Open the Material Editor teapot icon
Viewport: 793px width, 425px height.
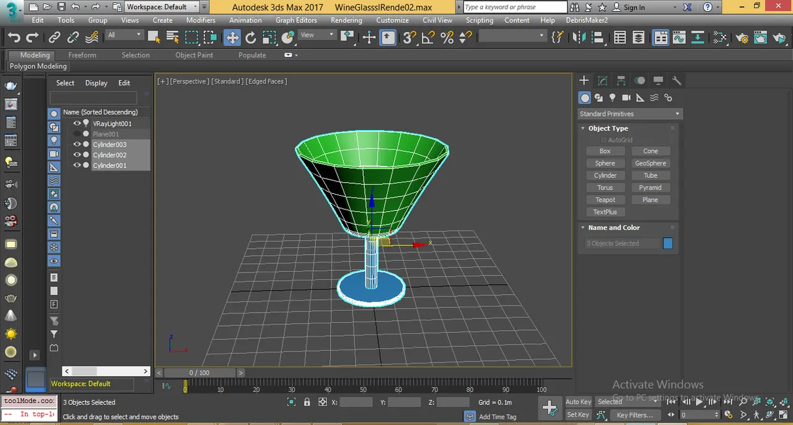742,38
